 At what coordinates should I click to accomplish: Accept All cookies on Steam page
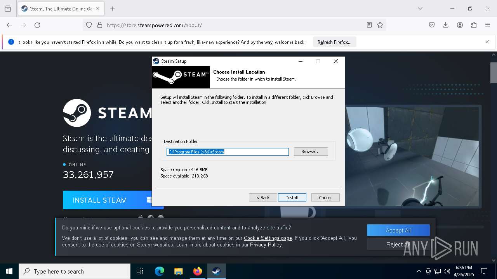point(398,230)
